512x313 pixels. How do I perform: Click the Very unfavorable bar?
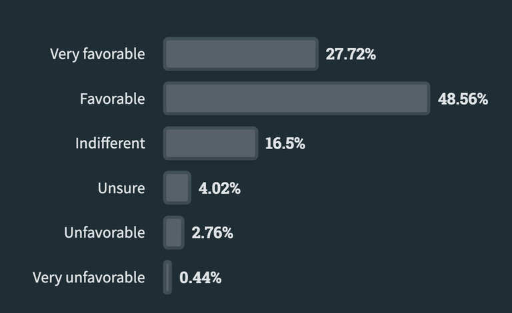(167, 277)
